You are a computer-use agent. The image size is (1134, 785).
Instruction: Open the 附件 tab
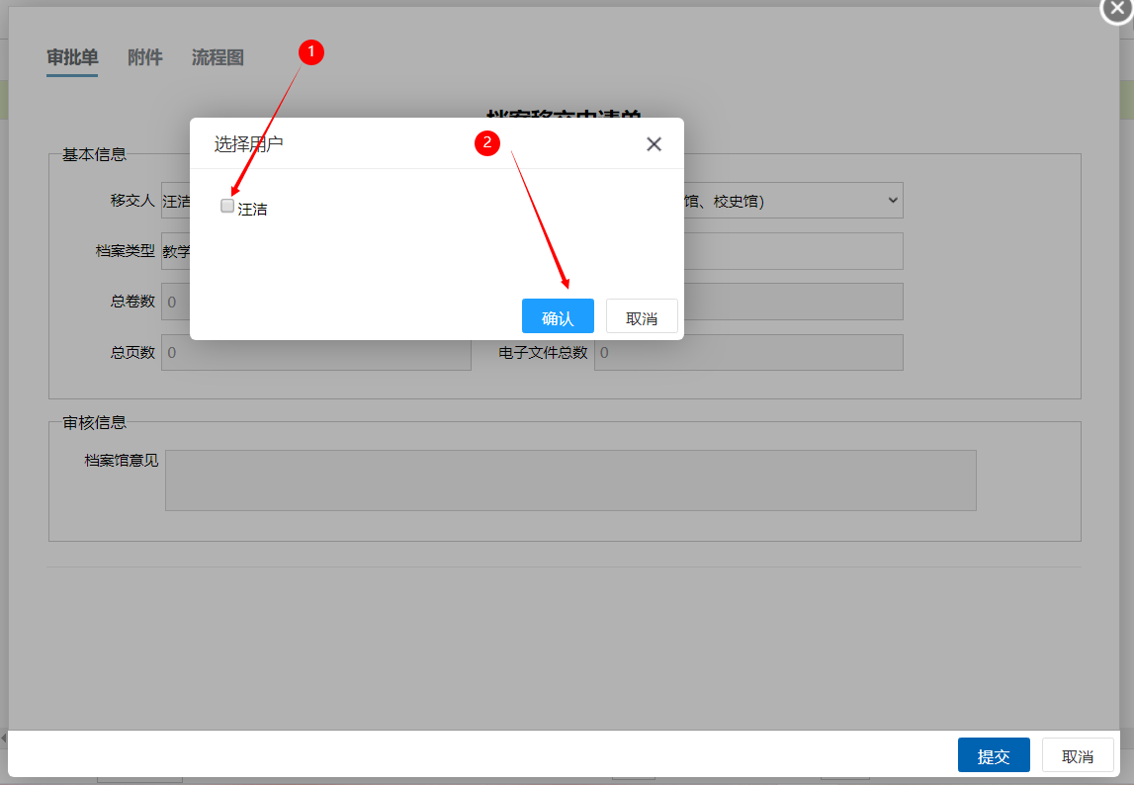144,57
